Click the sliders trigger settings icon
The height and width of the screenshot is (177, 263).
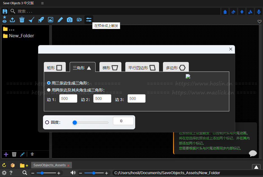[89, 20]
